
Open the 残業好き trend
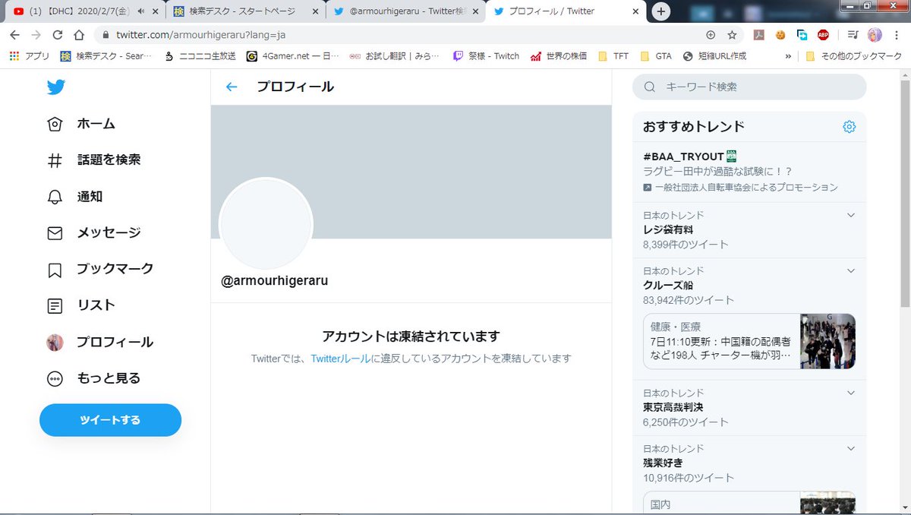pyautogui.click(x=749, y=463)
